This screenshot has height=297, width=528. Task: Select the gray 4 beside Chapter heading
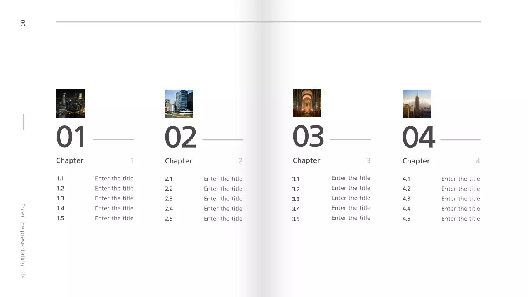pos(478,161)
